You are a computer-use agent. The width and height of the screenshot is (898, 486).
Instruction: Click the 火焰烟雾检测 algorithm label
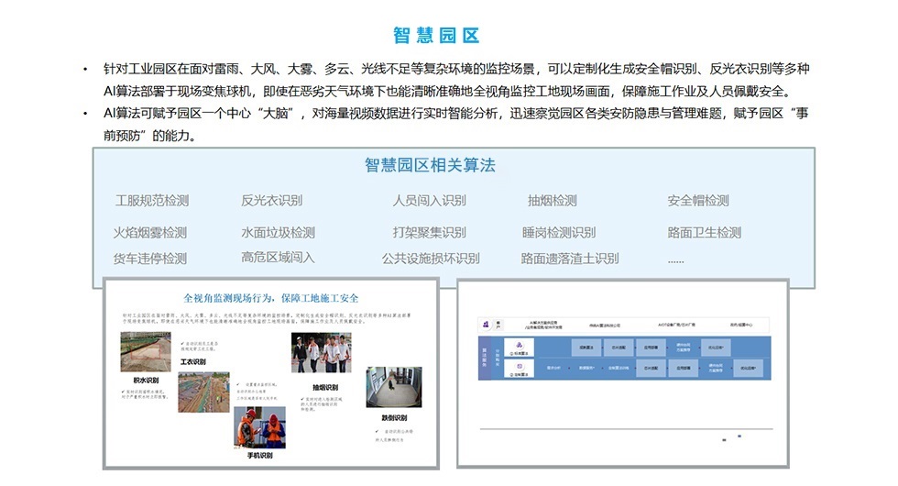150,232
